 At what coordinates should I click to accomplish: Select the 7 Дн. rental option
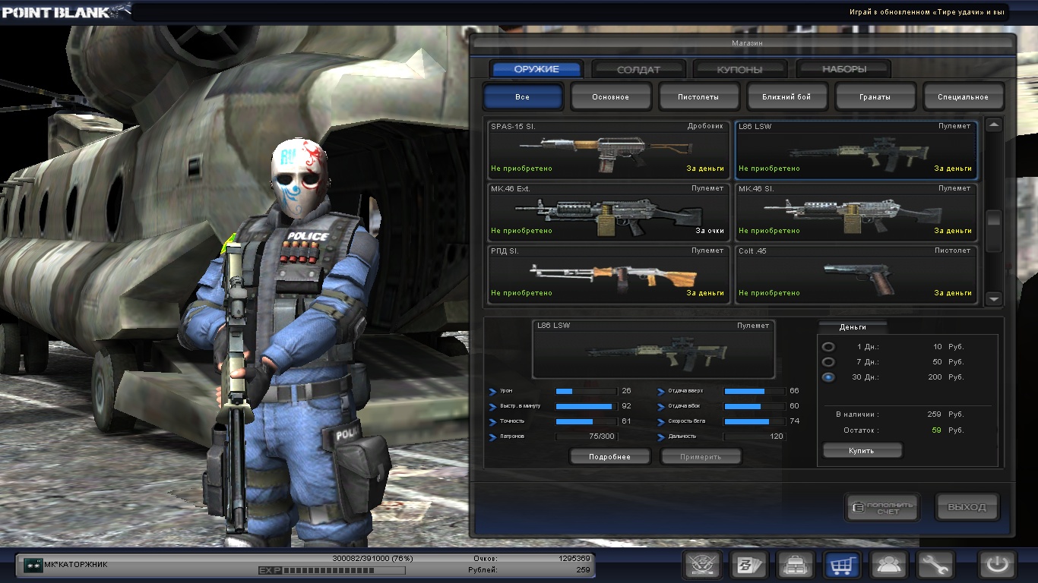click(828, 362)
